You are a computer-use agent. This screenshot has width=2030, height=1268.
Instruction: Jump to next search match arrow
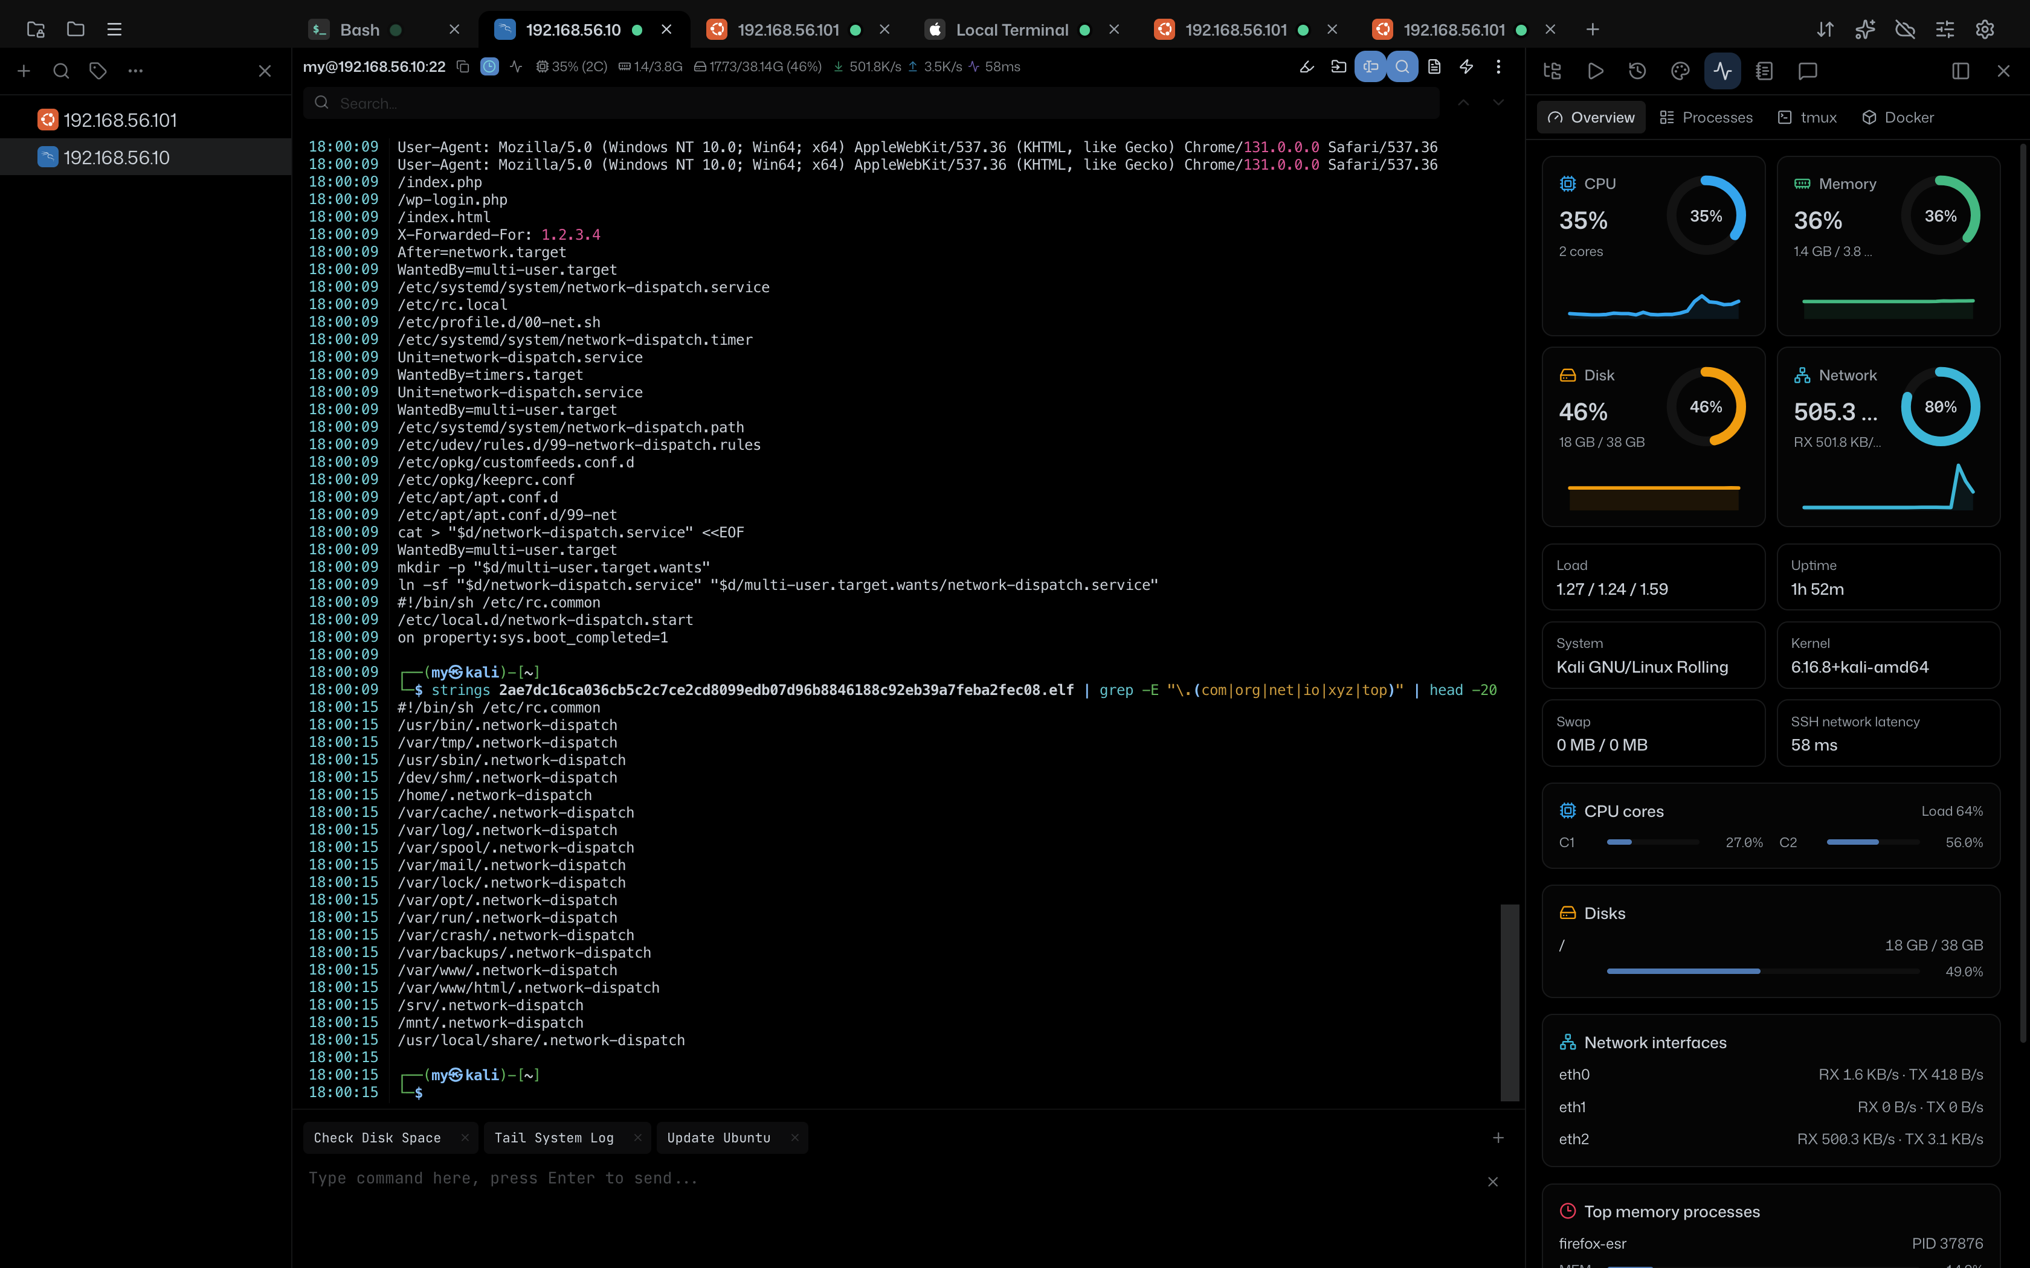1498,102
